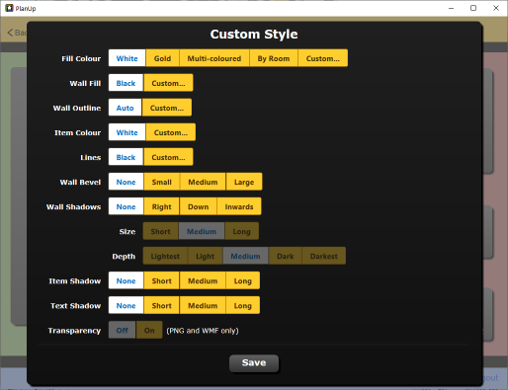The height and width of the screenshot is (390, 508).
Task: Select Auto for Wall Outline
Action: click(126, 108)
